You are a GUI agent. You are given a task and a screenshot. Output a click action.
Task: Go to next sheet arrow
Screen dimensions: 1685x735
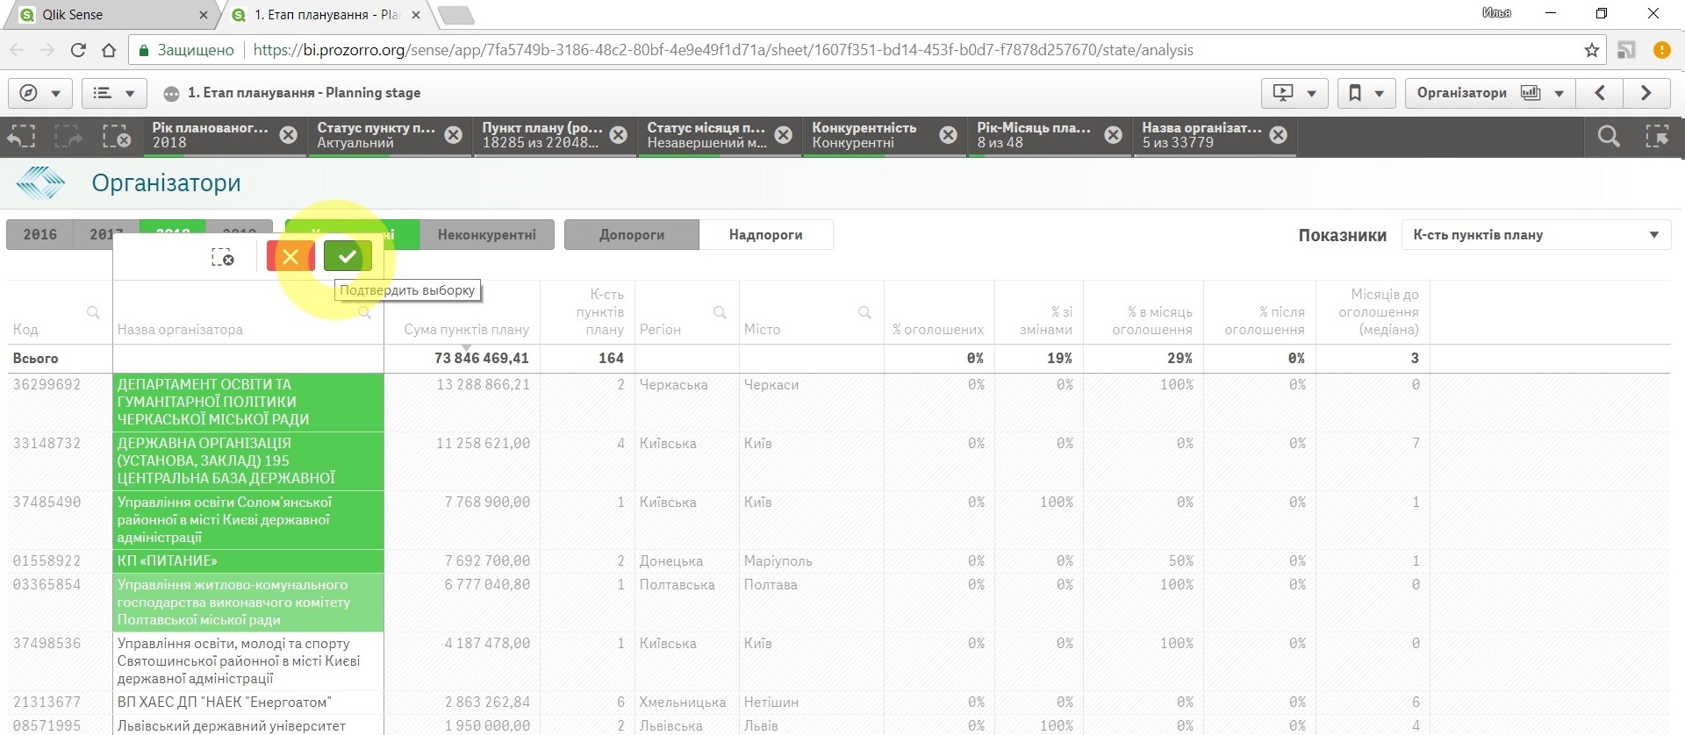(x=1646, y=93)
